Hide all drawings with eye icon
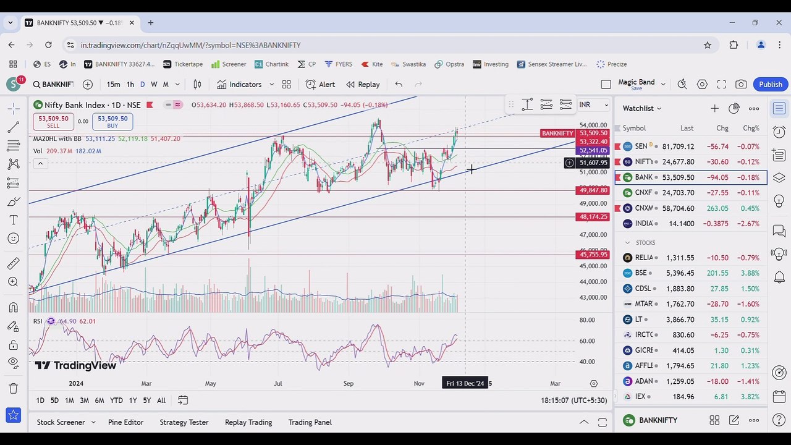This screenshot has width=791, height=445. coord(13,363)
